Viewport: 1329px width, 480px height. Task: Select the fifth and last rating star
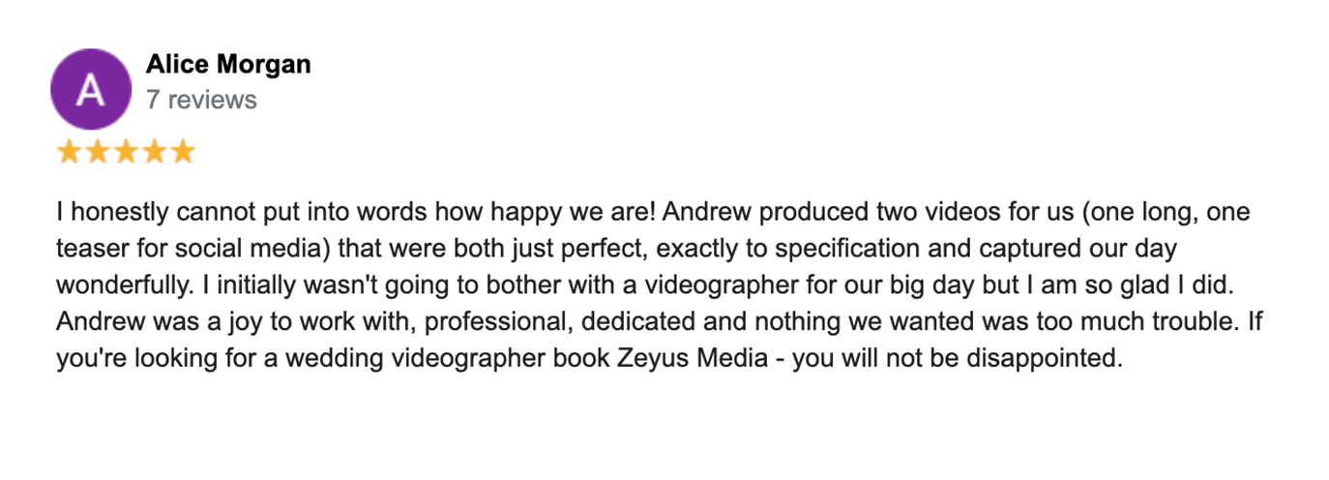tap(182, 152)
